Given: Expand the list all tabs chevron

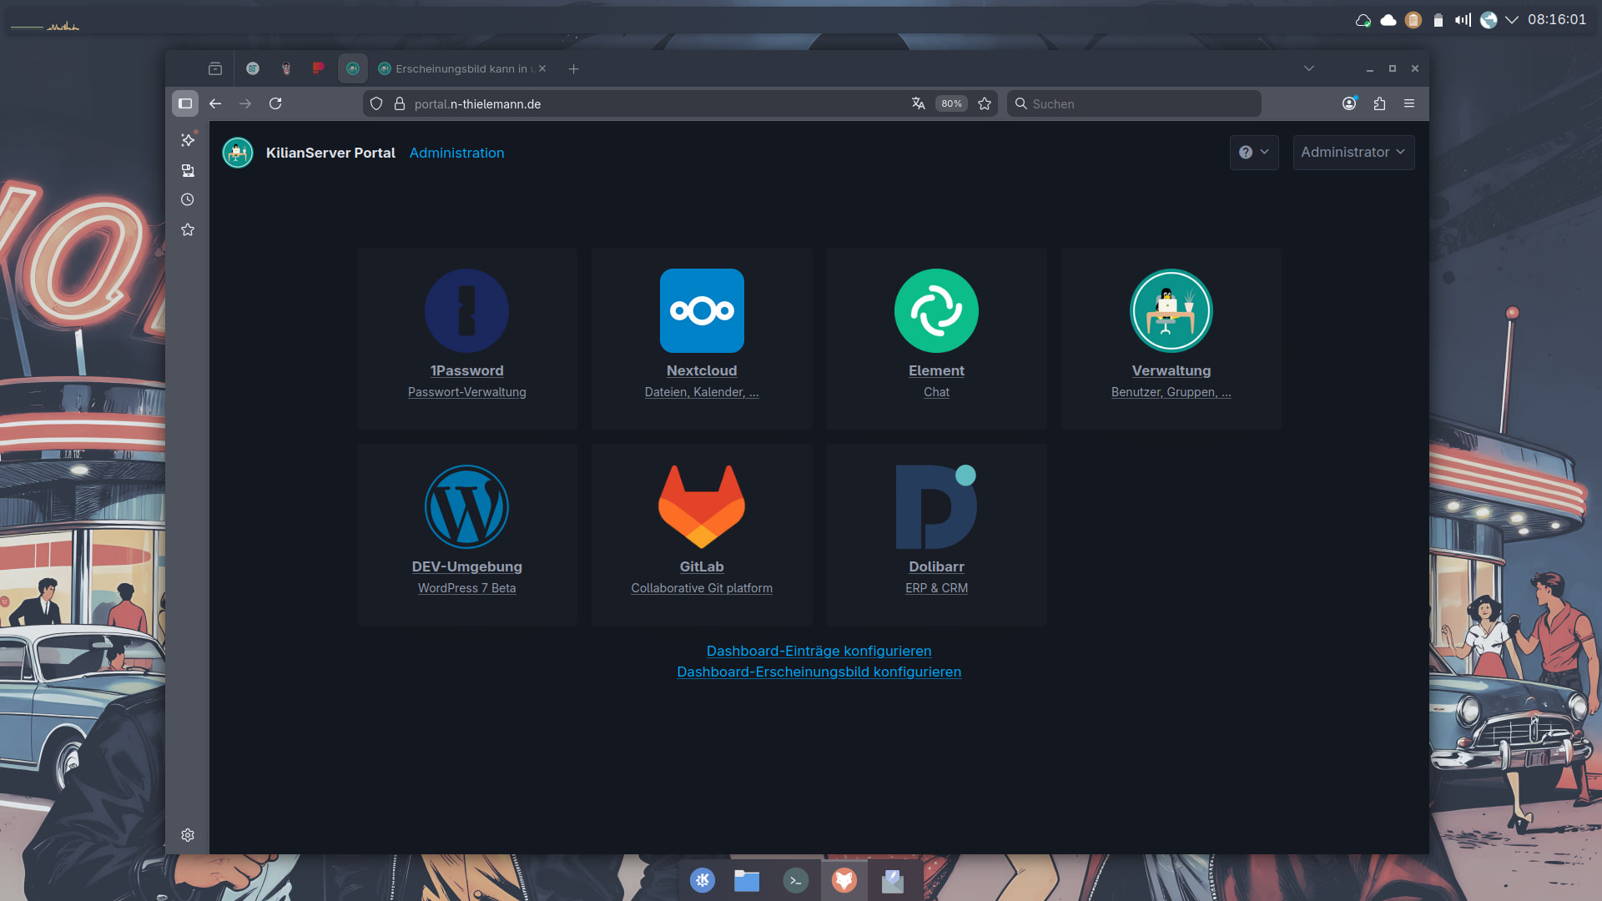Looking at the screenshot, I should click(x=1309, y=68).
